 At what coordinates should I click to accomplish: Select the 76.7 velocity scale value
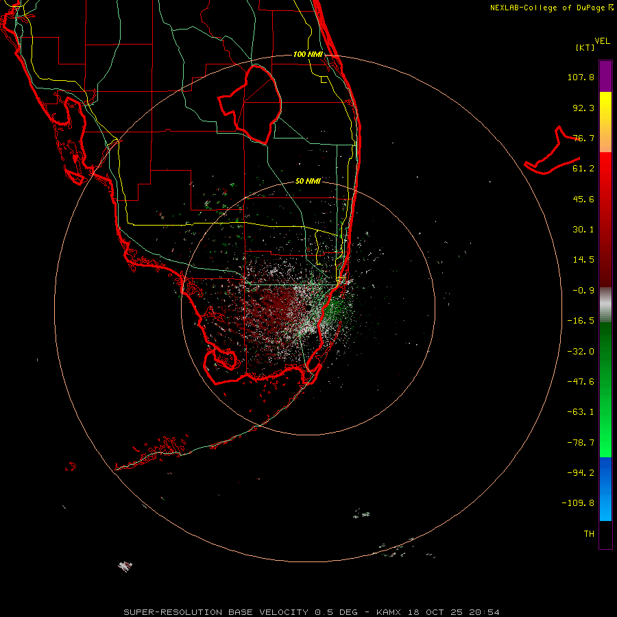[583, 138]
